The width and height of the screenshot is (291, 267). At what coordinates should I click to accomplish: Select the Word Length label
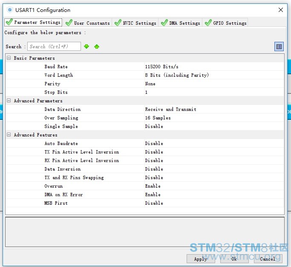(x=59, y=75)
